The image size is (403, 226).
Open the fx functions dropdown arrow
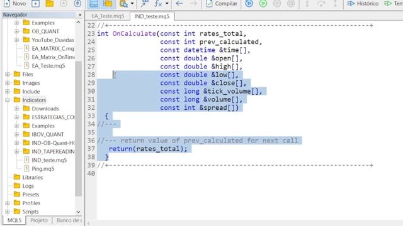pos(167,4)
